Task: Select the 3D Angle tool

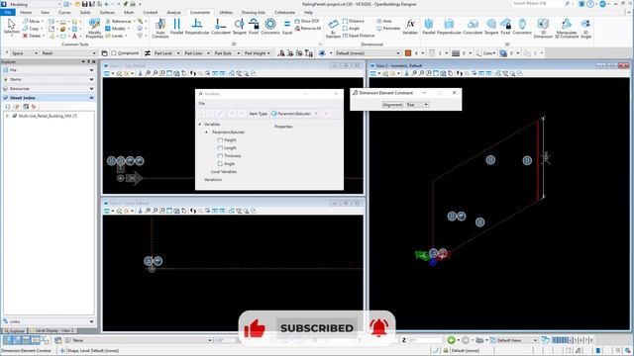Action: point(585,29)
